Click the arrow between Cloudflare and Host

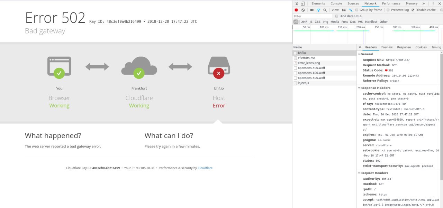tap(180, 67)
